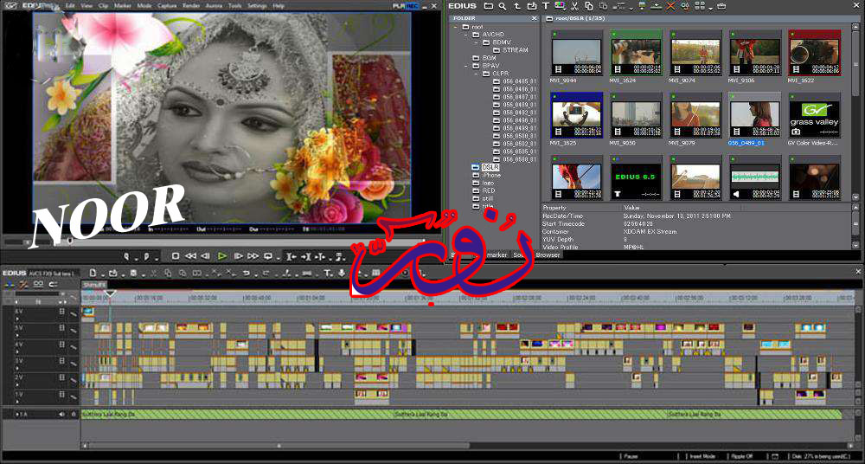Screen dimensions: 865x464
Task: Open the dropdown arrow beside Loop icon
Action: [276, 258]
